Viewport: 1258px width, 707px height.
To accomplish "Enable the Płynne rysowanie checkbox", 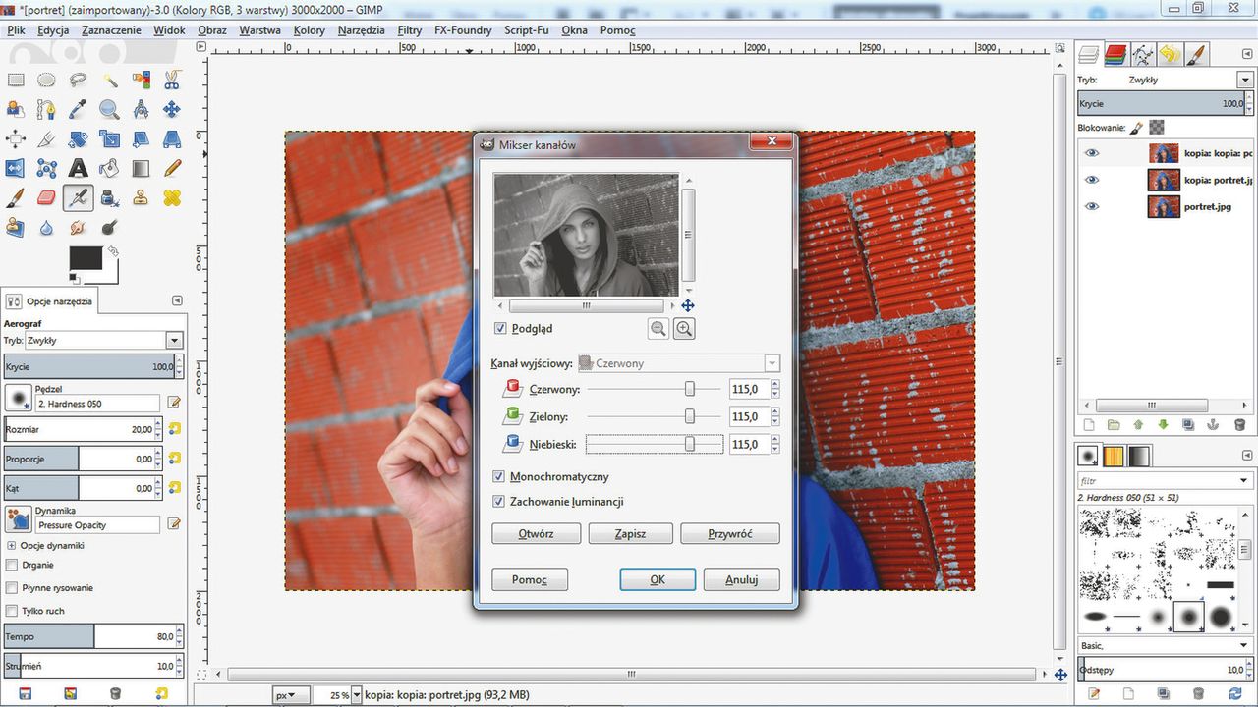I will coord(12,588).
